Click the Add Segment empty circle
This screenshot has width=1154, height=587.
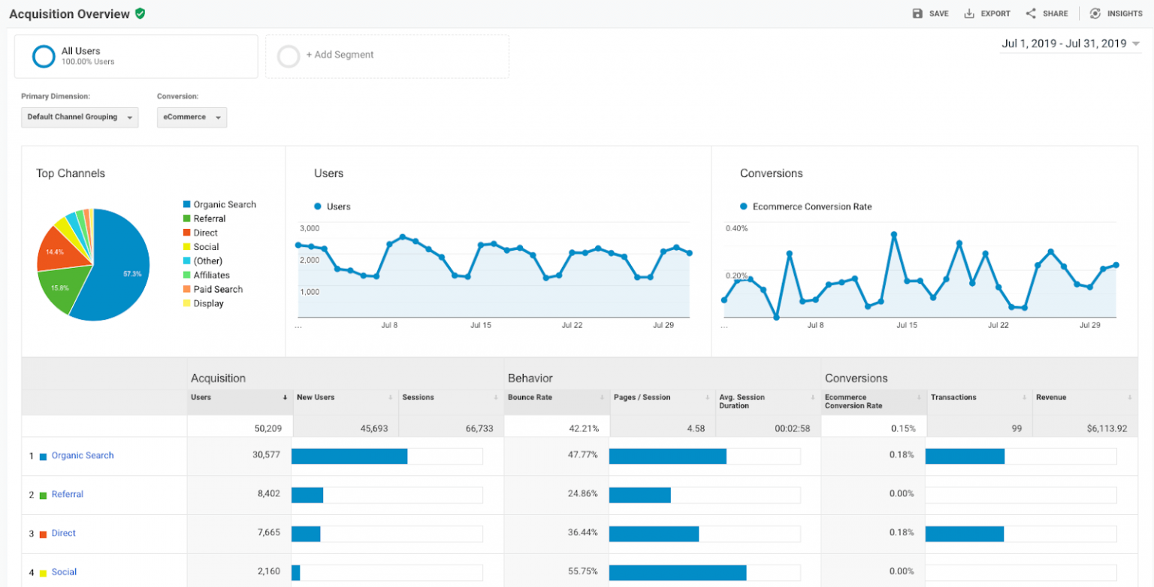(x=288, y=56)
